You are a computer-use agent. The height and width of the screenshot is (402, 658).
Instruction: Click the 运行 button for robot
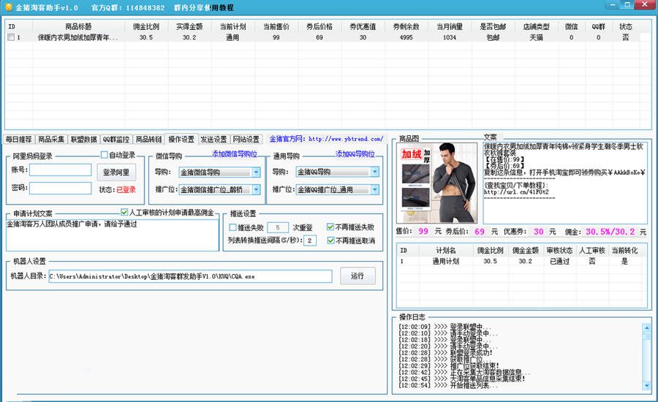pos(358,276)
